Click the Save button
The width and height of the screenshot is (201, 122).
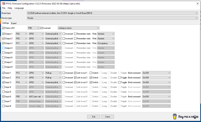tap(108, 117)
